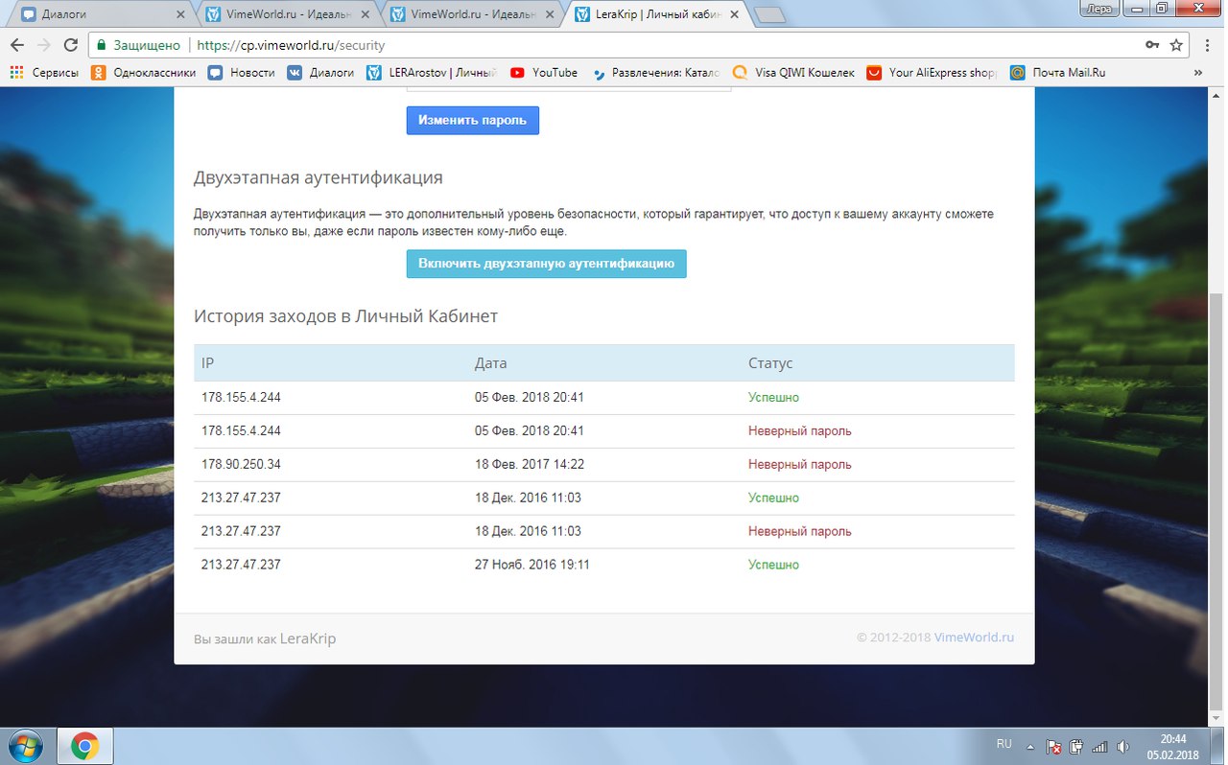Show hidden system tray icons
This screenshot has width=1228, height=765.
[x=1031, y=746]
